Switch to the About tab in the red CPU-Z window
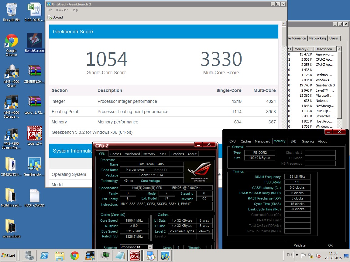Image resolution: width=350 pixels, height=262 pixels. 192,154
